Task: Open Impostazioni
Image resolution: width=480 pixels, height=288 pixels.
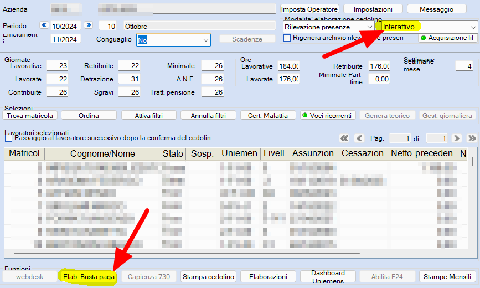Action: (373, 9)
